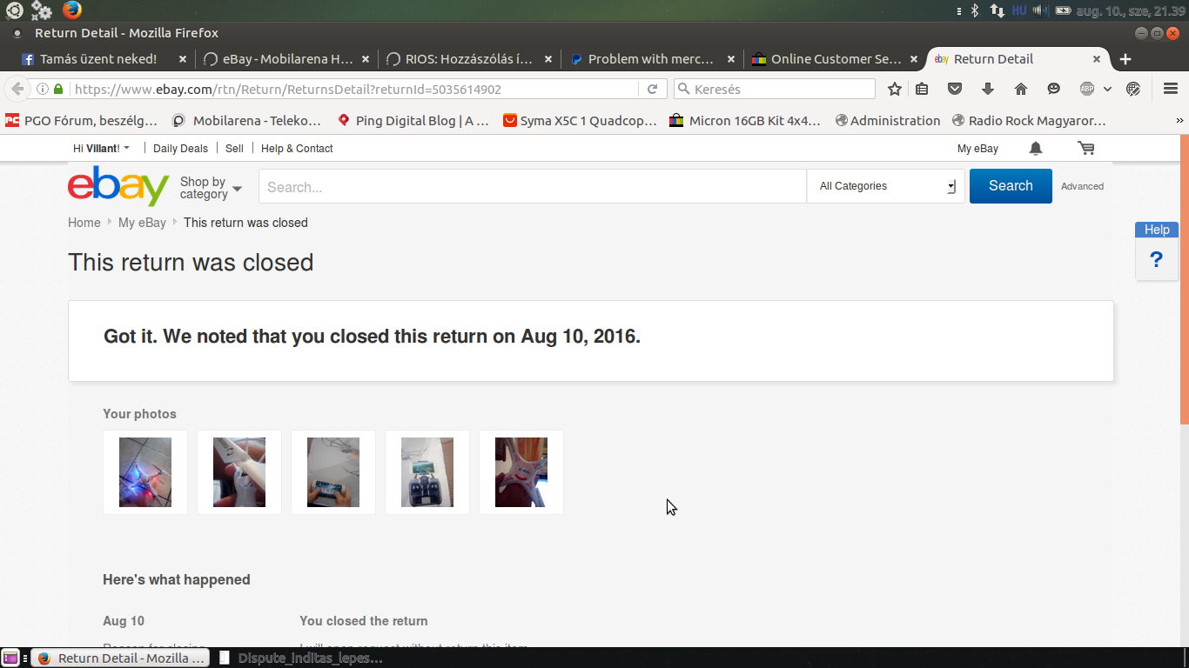The height and width of the screenshot is (668, 1189).
Task: Open Help & Contact link
Action: (x=297, y=149)
